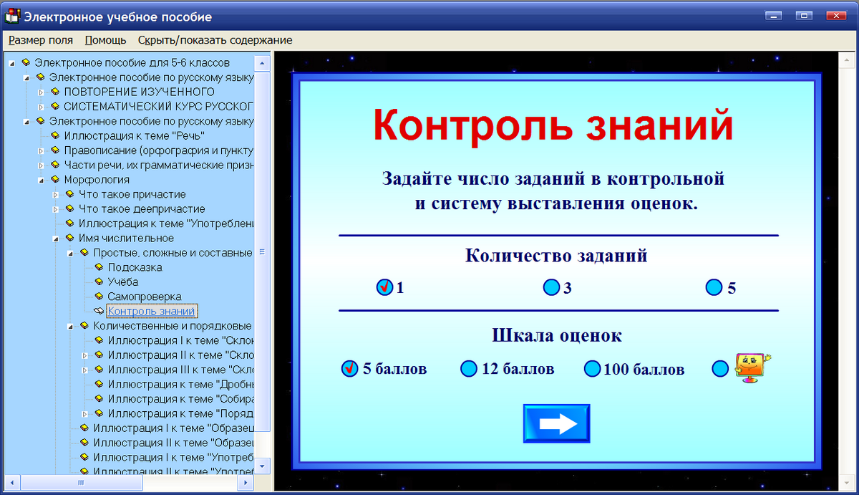Open the Помощь menu
Image resolution: width=859 pixels, height=495 pixels.
(x=105, y=40)
